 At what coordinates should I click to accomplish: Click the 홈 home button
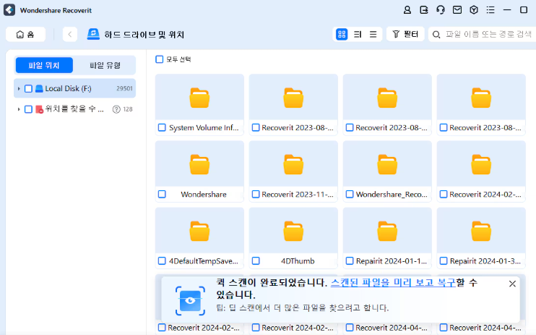tap(25, 34)
